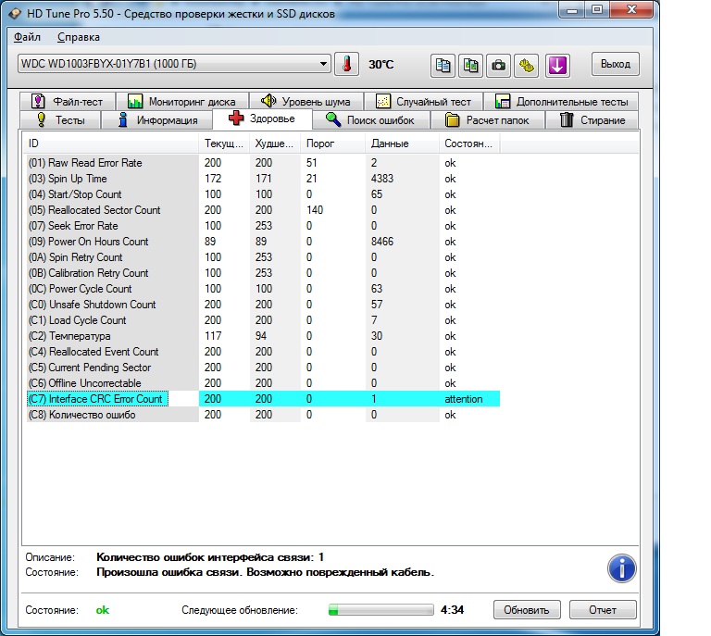
Task: Click the blue info icon
Action: click(622, 568)
